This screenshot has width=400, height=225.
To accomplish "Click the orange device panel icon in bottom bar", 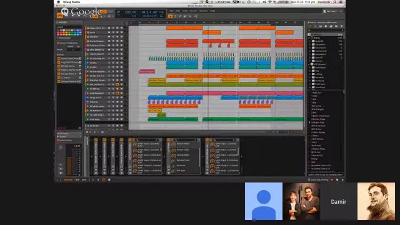I will point(104,180).
